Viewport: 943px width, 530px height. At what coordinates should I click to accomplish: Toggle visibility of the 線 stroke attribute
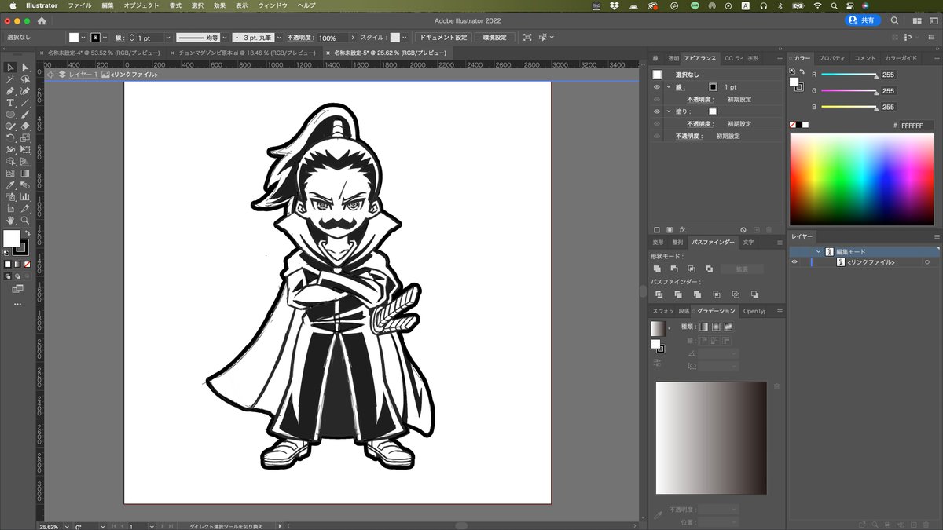[x=657, y=87]
